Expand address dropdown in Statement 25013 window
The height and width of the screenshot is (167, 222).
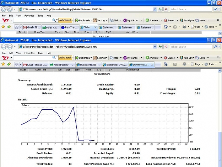[x=155, y=9]
